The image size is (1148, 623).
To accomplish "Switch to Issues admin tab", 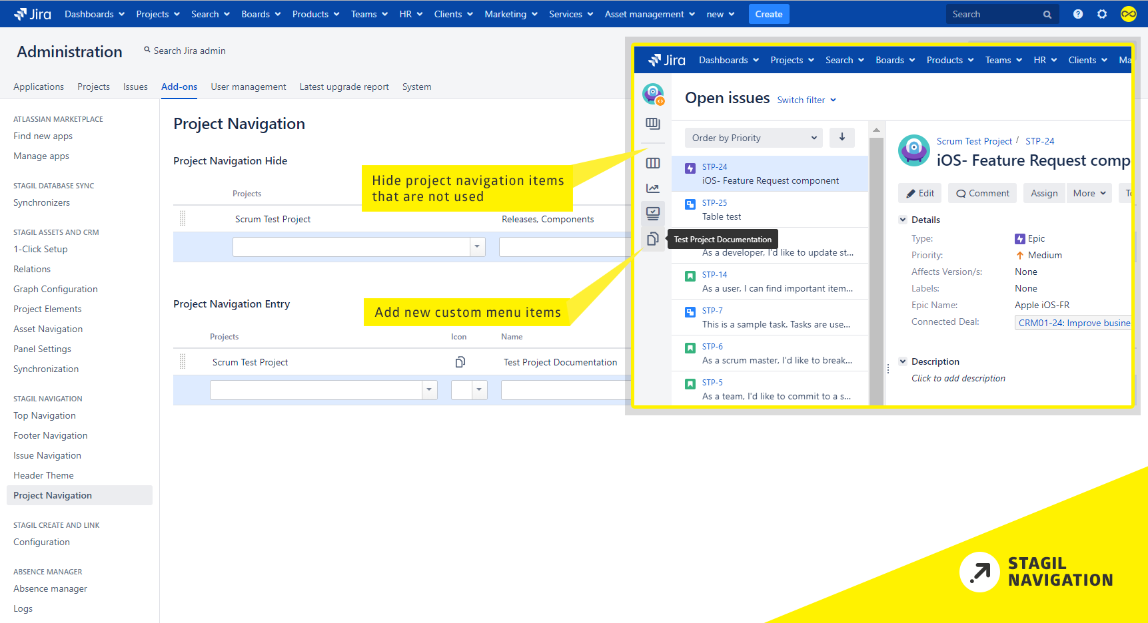I will [x=135, y=87].
